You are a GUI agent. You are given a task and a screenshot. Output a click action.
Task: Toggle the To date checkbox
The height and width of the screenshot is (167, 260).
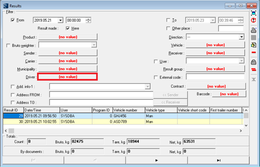[168, 20]
